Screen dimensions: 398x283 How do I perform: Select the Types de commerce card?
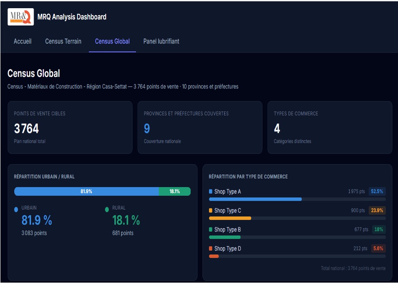tap(330, 128)
